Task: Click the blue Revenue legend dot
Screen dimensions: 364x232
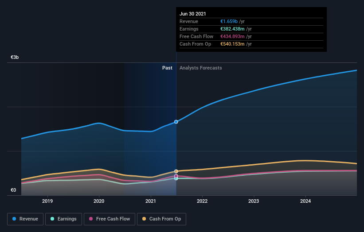Action: click(x=14, y=219)
